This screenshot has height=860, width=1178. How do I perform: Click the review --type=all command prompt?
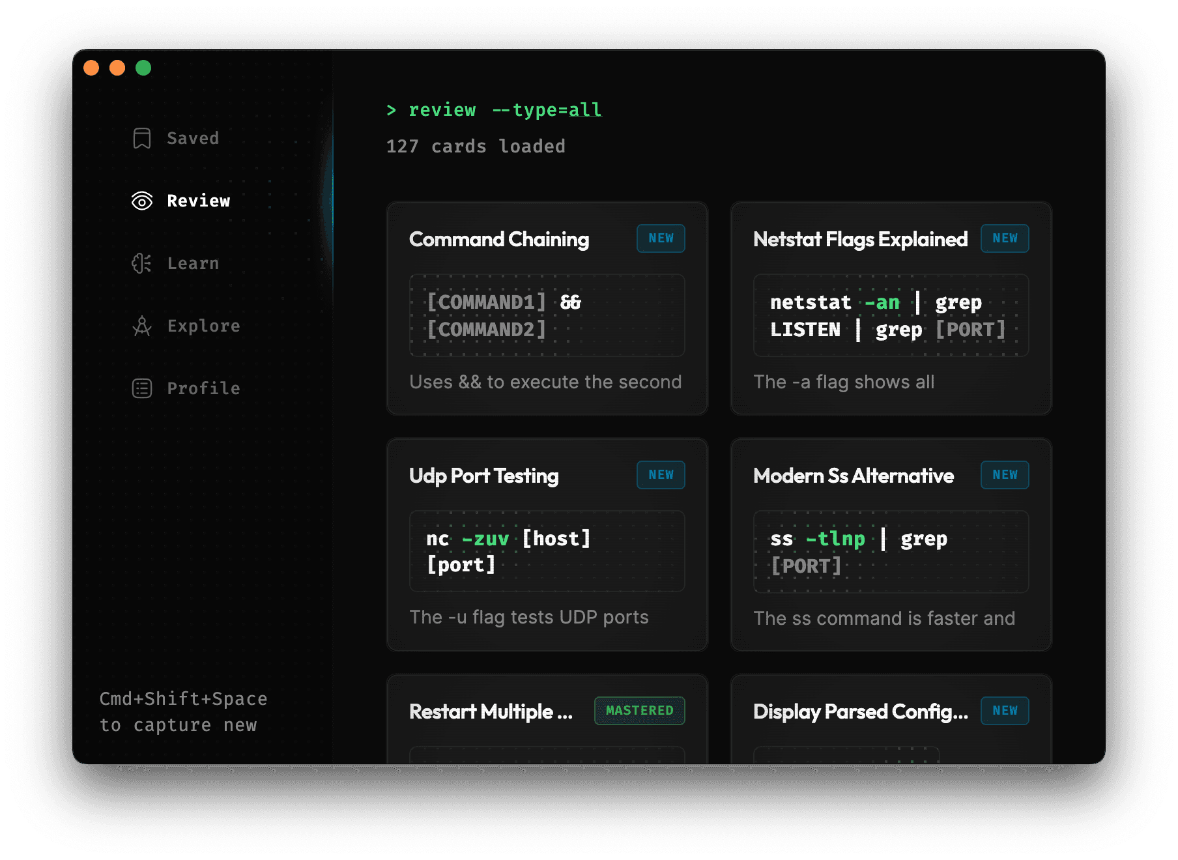(x=494, y=110)
